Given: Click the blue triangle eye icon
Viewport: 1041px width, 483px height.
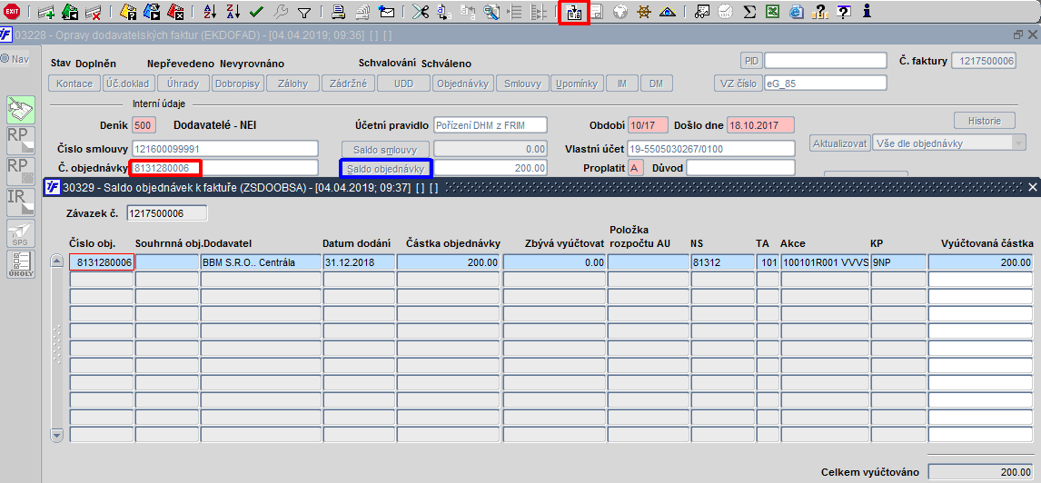Looking at the screenshot, I should click(x=668, y=11).
